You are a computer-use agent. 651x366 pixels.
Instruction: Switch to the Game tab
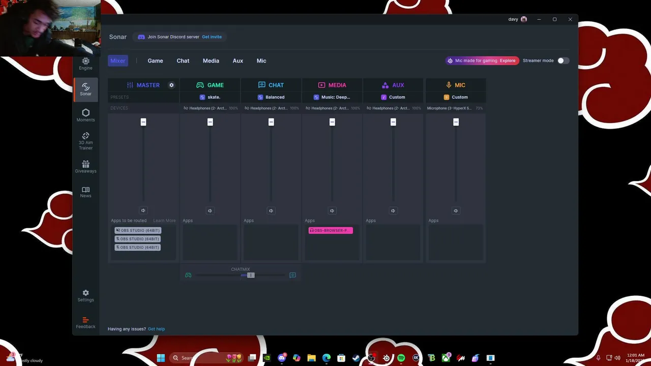[x=155, y=60]
